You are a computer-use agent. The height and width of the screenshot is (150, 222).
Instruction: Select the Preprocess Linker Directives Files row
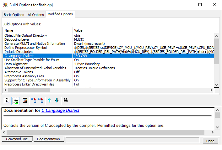tap(108, 84)
